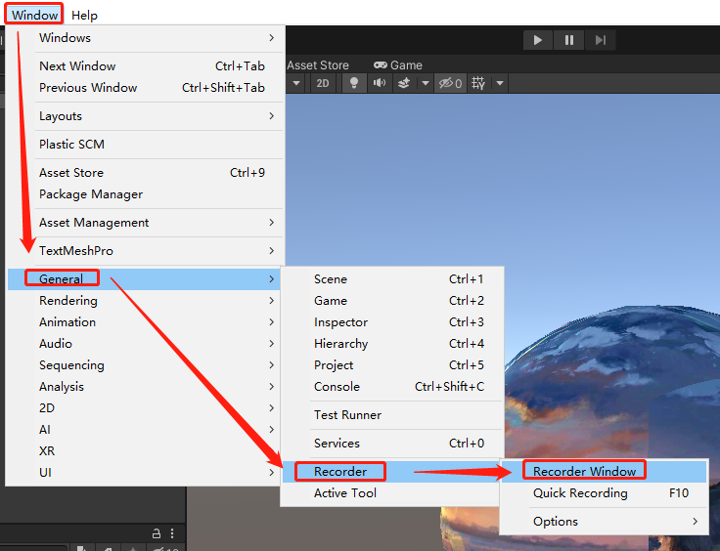
Task: Toggle panel lock icon at bottom left
Action: (157, 533)
